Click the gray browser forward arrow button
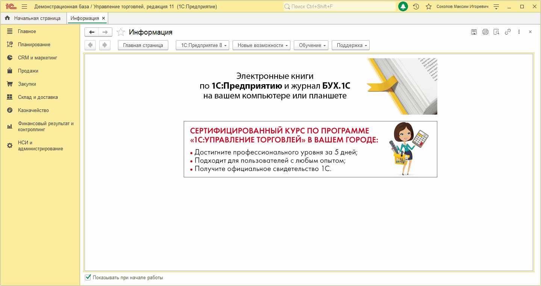 (x=105, y=45)
